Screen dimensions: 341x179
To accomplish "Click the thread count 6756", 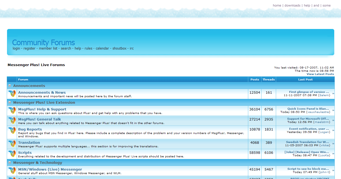I will pyautogui.click(x=269, y=109).
